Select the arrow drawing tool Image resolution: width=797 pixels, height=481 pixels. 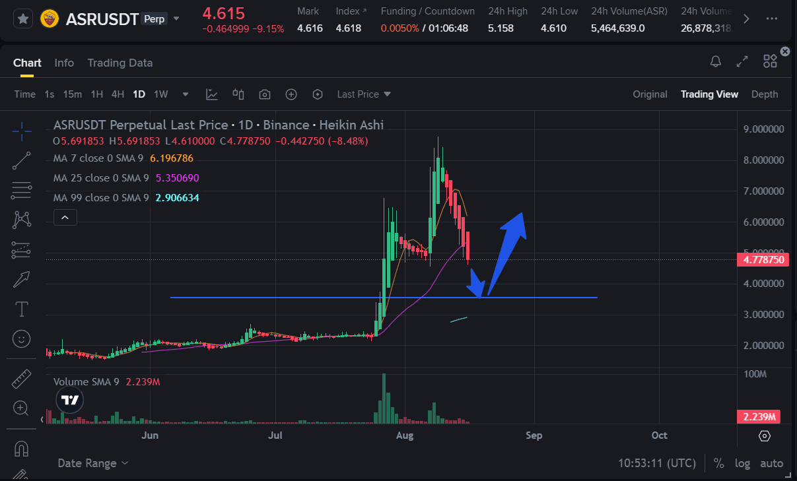[x=22, y=279]
